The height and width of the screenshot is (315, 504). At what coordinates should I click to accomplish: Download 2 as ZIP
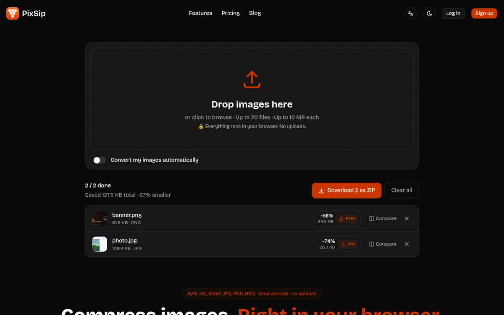click(346, 190)
